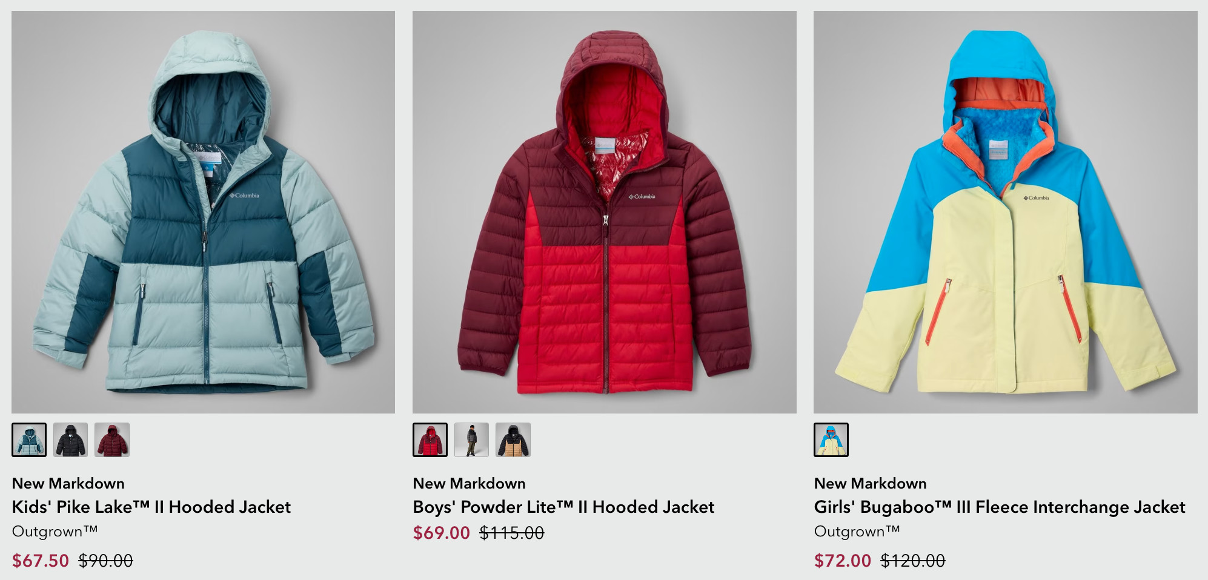Open Girls' Bugaboo III Fleece Interchange Jacket link

[1000, 507]
